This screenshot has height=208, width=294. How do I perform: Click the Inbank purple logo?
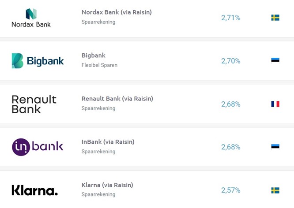coord(38,147)
